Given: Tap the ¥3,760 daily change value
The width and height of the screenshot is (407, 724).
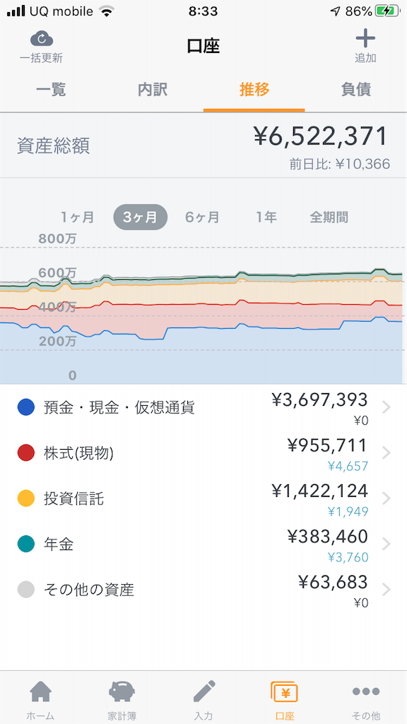Looking at the screenshot, I should pos(348,558).
